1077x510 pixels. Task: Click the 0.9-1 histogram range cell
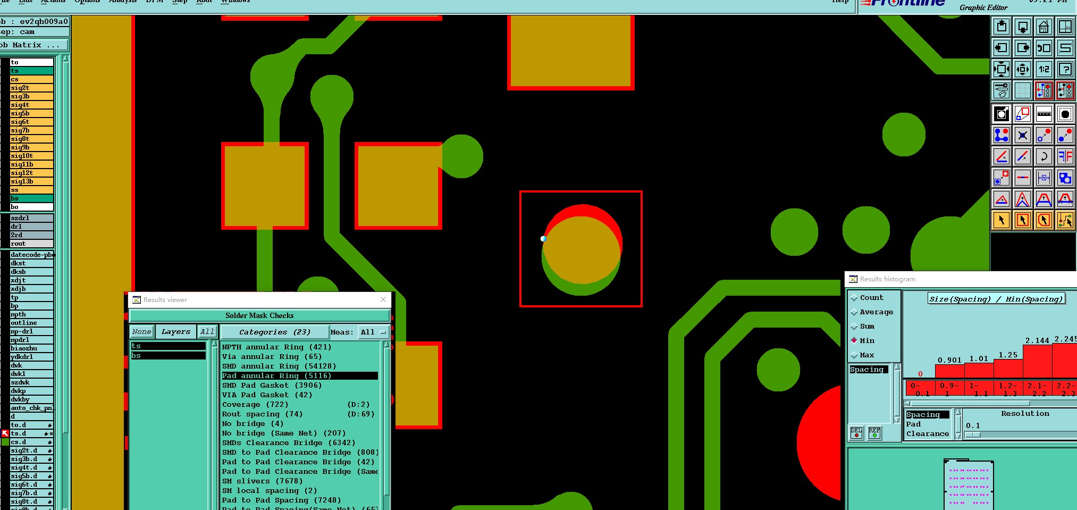pos(949,389)
